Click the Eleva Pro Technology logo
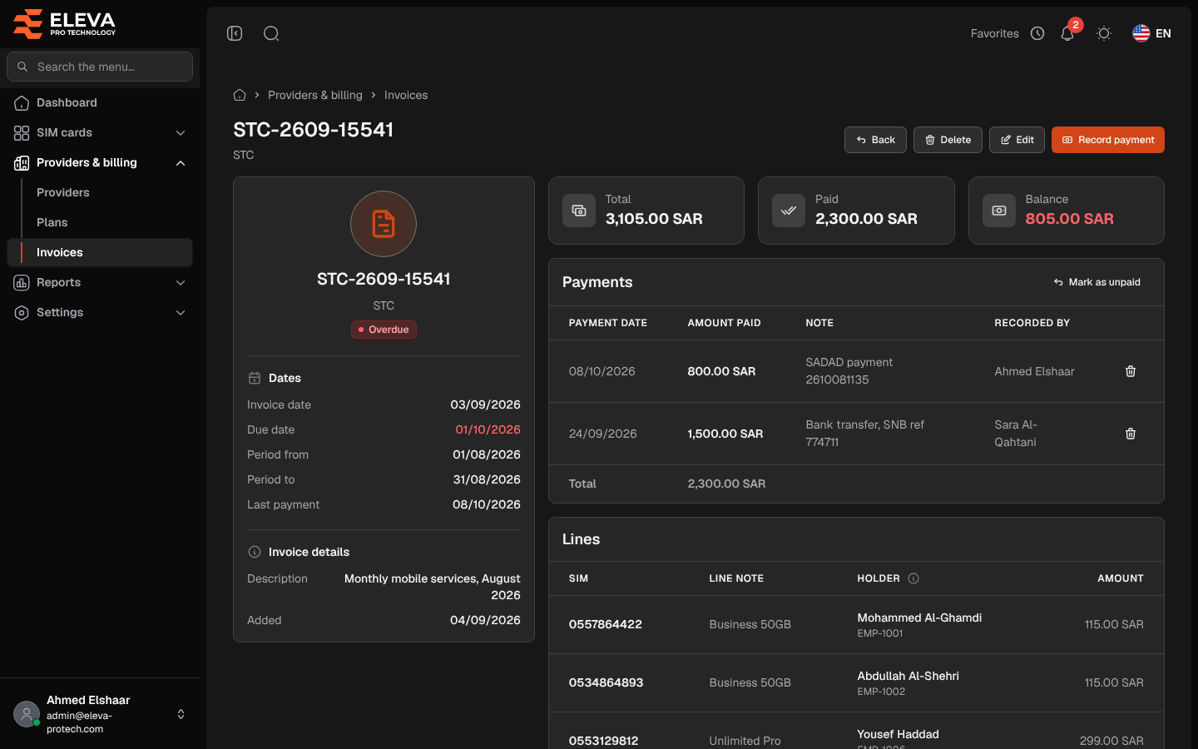 click(x=65, y=23)
